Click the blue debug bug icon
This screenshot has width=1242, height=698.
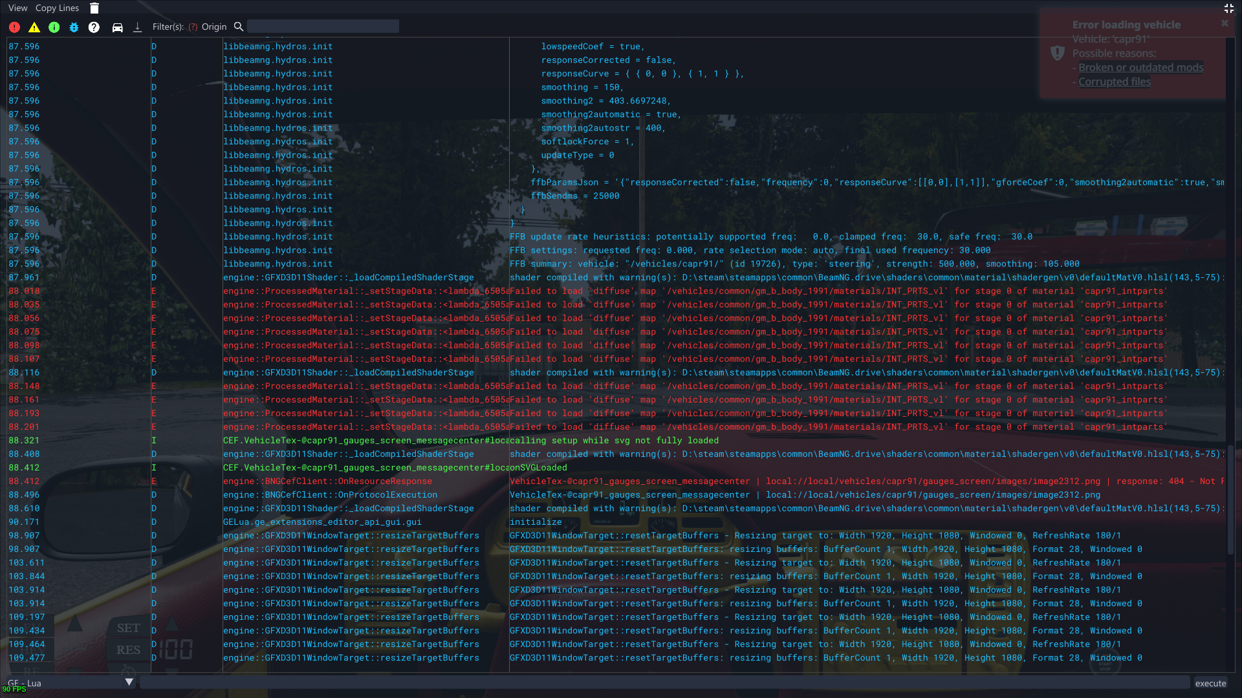point(74,27)
